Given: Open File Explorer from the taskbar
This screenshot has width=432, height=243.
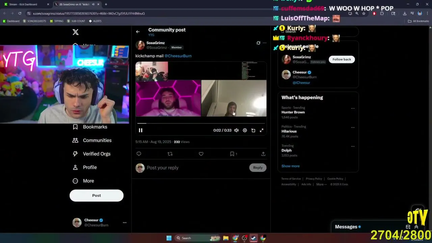Looking at the screenshot, I should click(x=226, y=238).
